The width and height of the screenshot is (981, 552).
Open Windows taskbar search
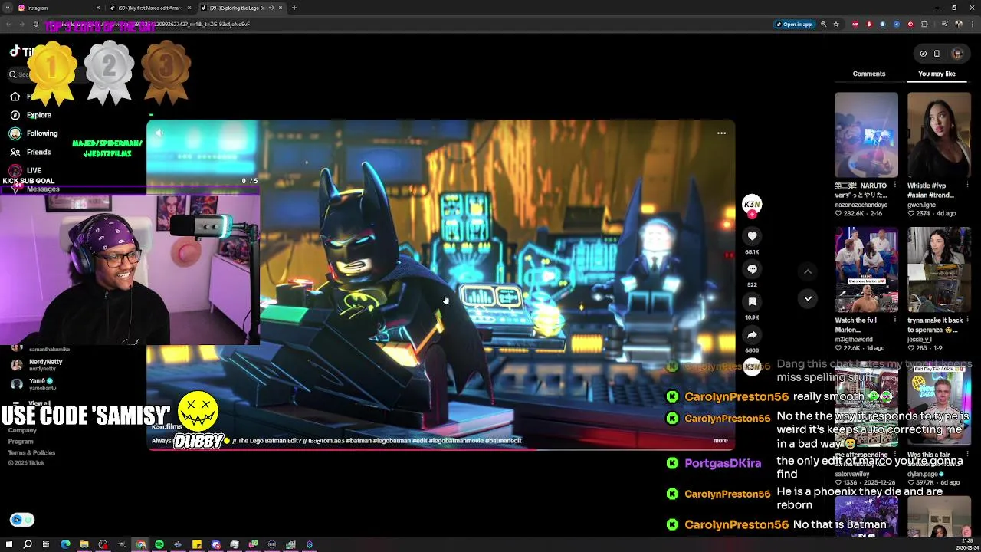28,544
